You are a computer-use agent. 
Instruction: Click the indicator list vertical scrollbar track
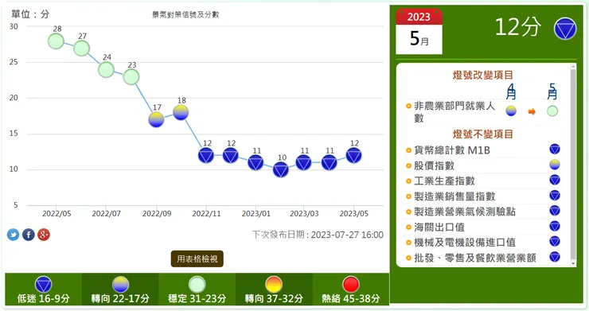573,165
